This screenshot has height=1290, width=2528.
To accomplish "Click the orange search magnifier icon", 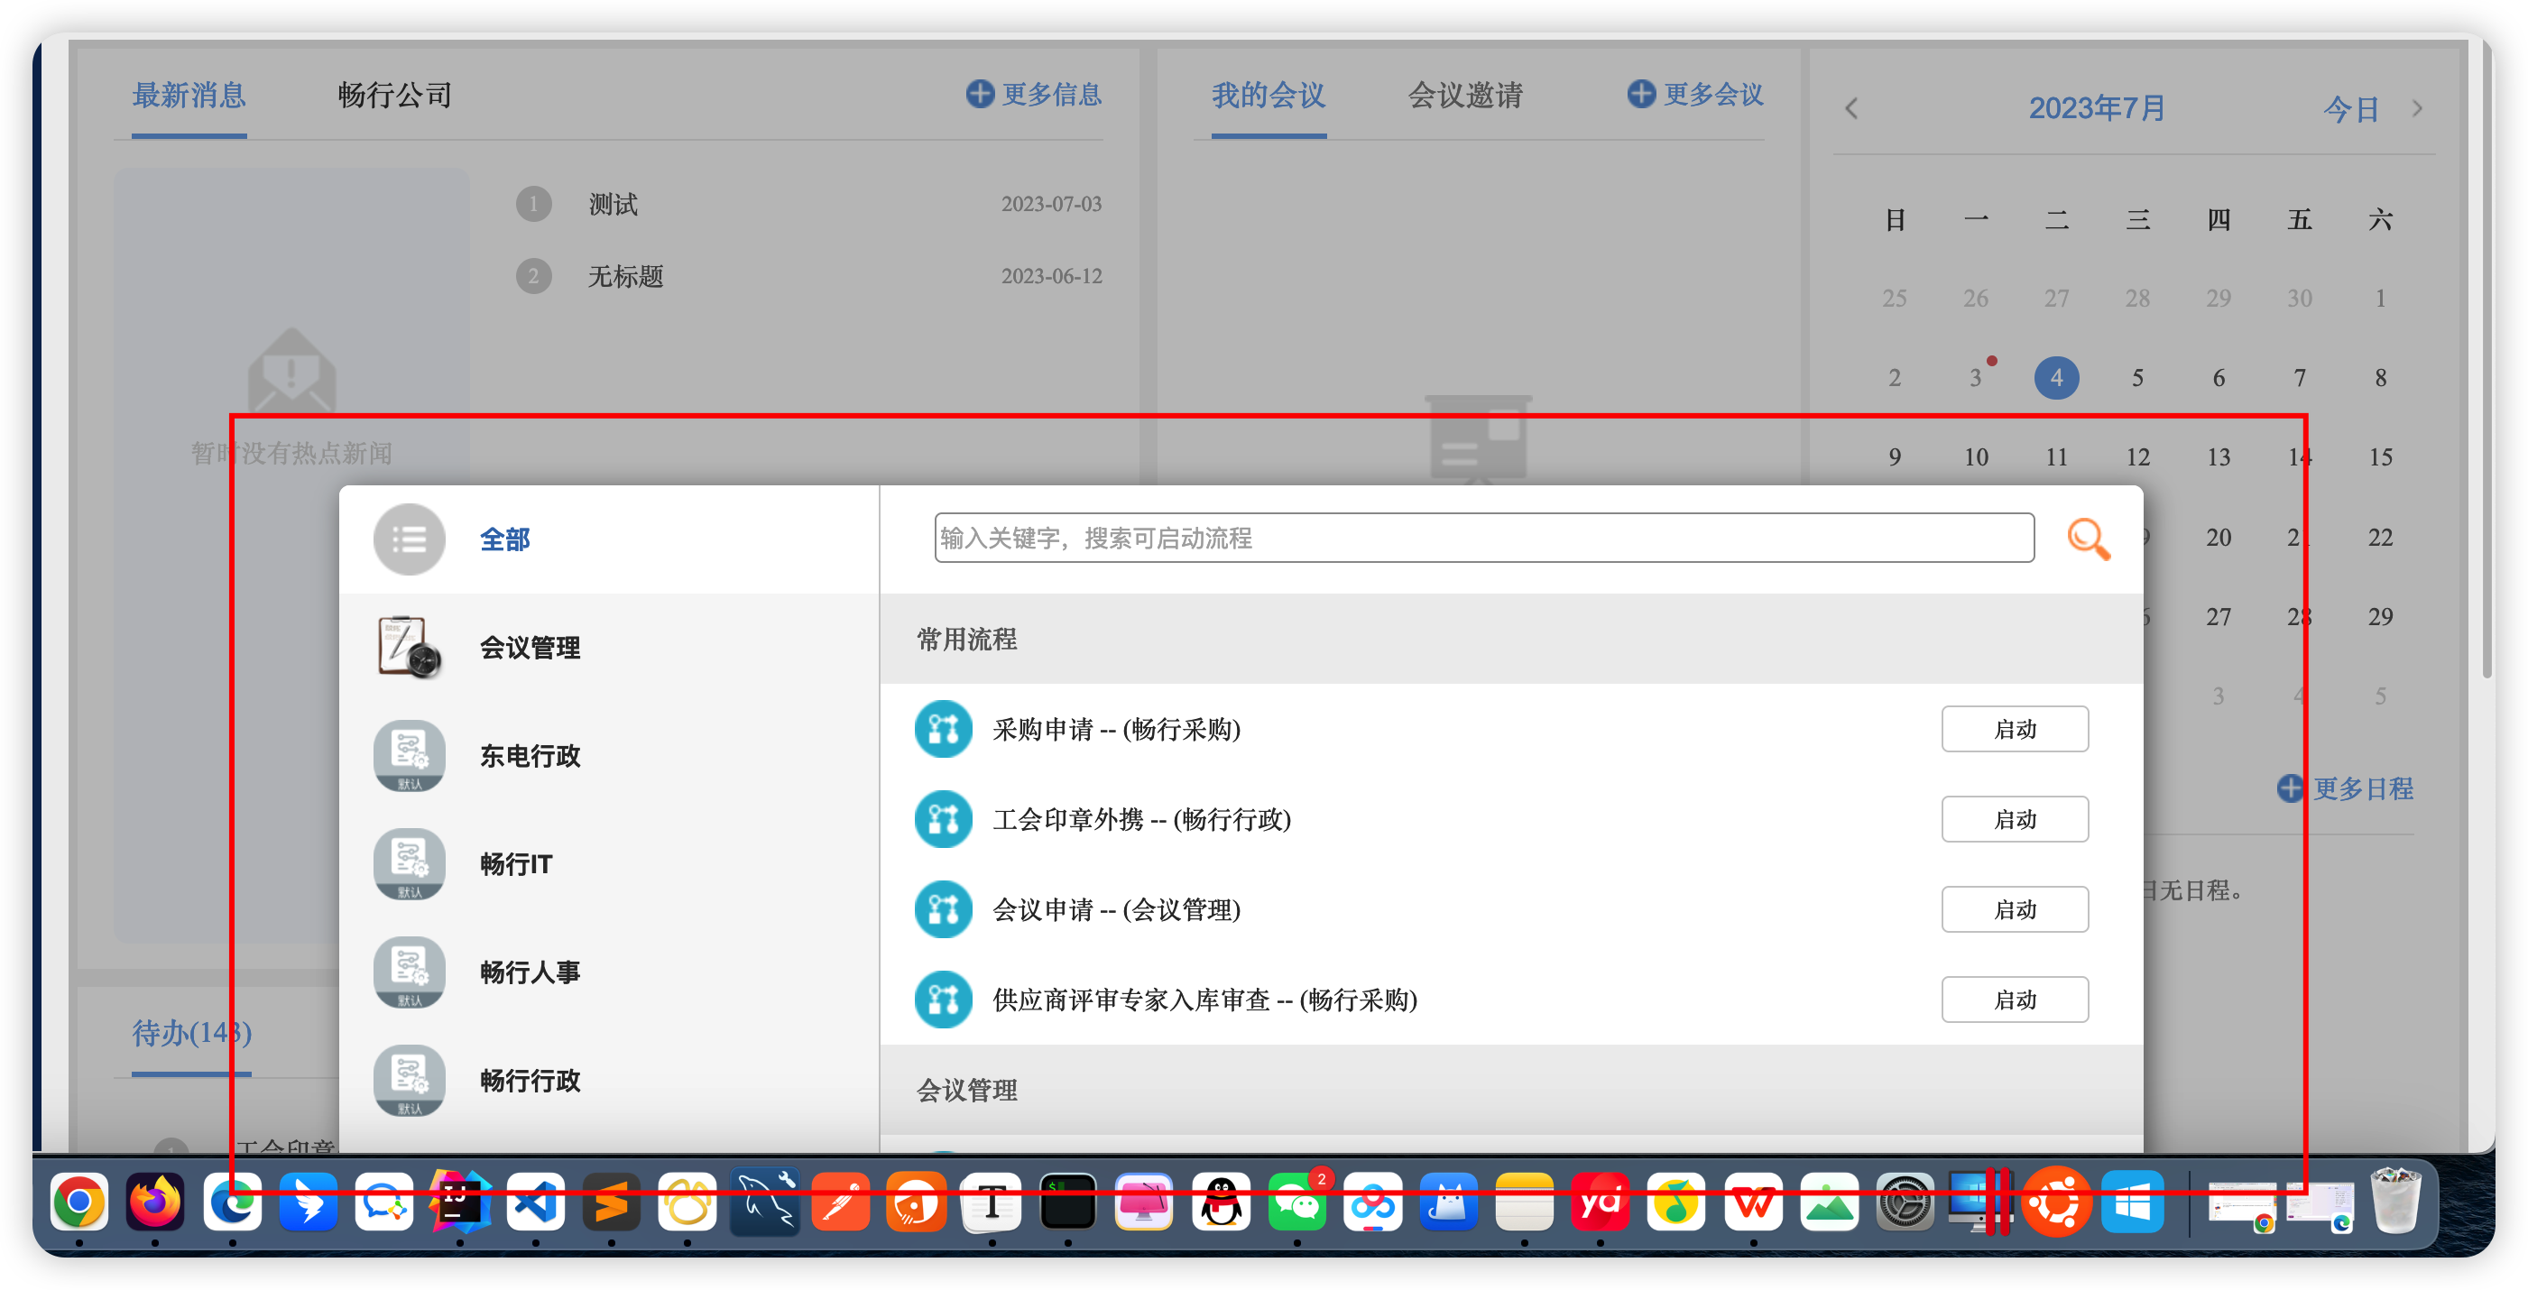I will tap(2088, 539).
